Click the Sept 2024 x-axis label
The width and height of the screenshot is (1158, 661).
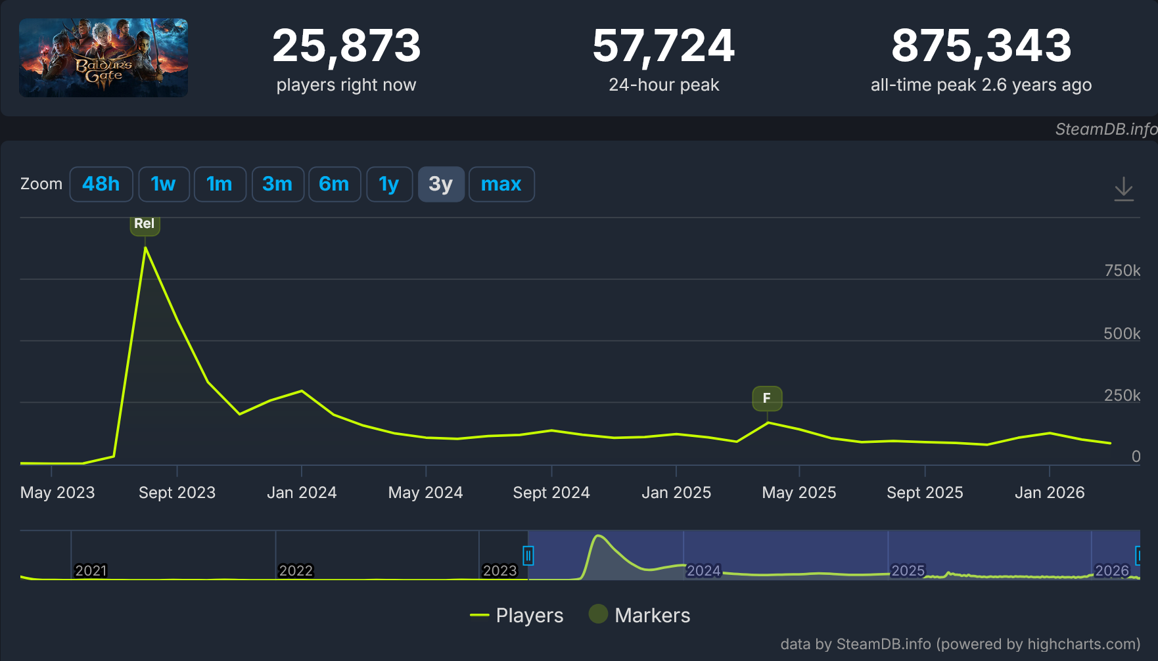point(551,493)
